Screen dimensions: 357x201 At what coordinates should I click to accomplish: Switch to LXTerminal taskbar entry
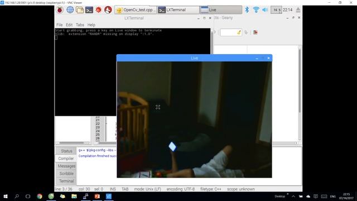tap(178, 10)
